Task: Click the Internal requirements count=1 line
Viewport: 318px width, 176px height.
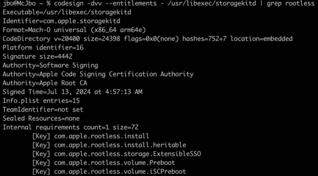Action: 71,127
